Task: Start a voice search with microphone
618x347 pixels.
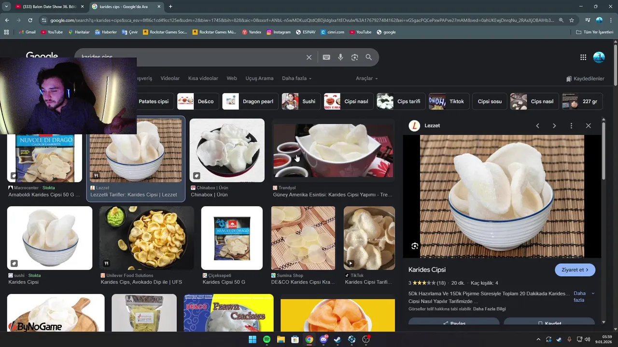Action: (x=340, y=57)
